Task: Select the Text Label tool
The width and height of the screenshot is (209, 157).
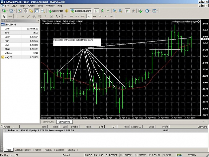Action: click(x=51, y=16)
